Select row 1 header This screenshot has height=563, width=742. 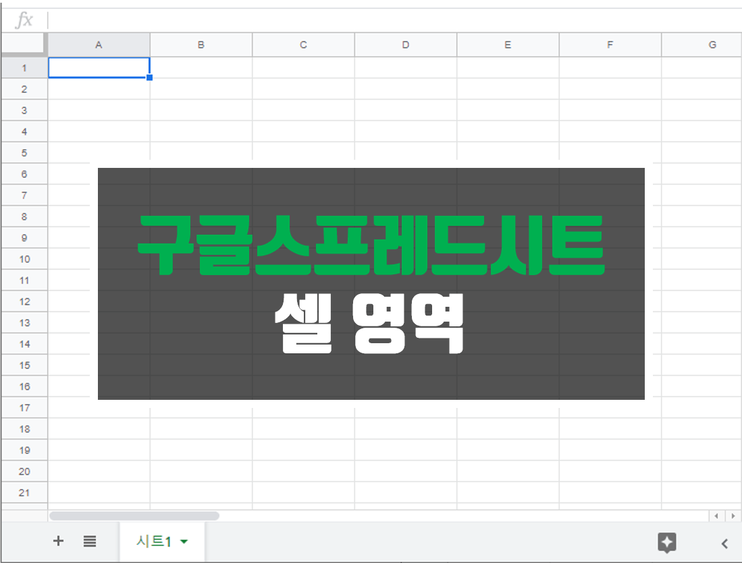coord(24,68)
